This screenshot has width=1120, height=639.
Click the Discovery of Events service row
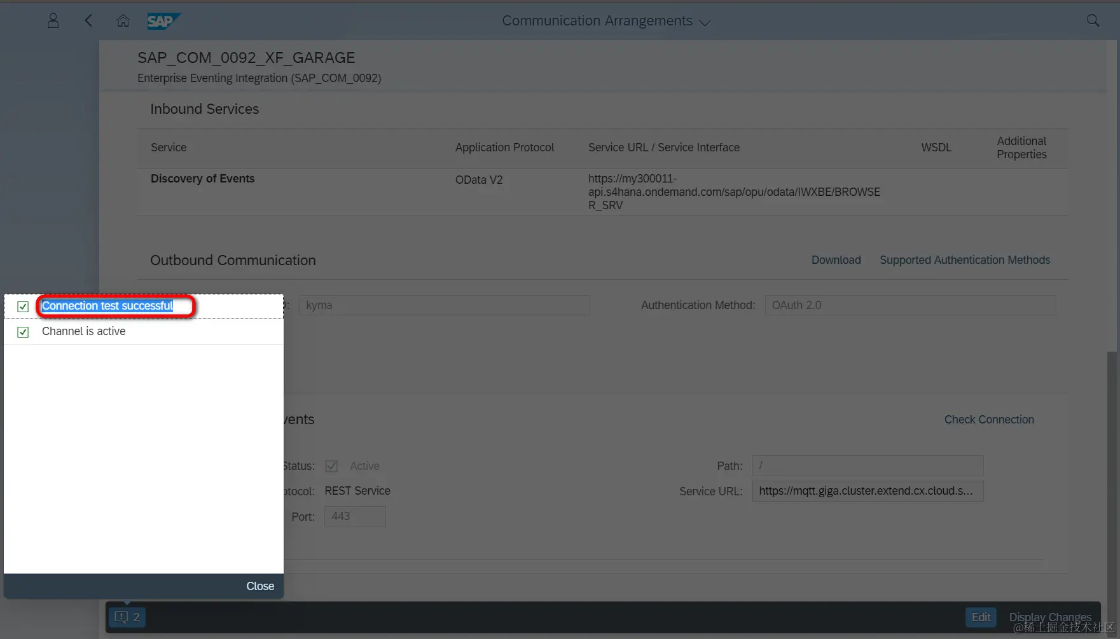pyautogui.click(x=602, y=192)
